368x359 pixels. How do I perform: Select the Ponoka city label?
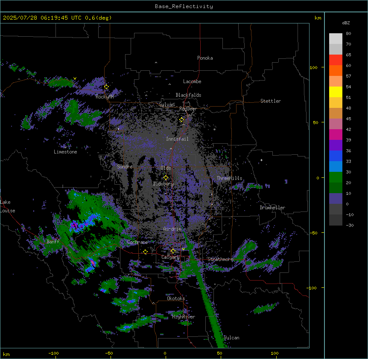(x=205, y=58)
